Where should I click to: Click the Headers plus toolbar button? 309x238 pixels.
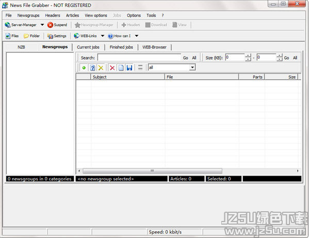tap(131, 25)
